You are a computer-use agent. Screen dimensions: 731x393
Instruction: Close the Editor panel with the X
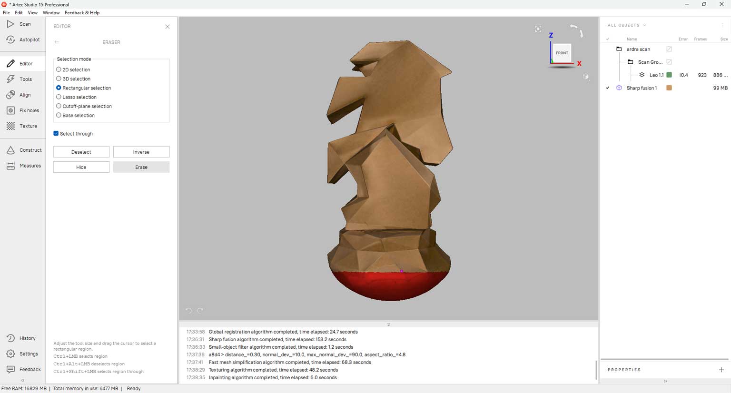tap(168, 27)
